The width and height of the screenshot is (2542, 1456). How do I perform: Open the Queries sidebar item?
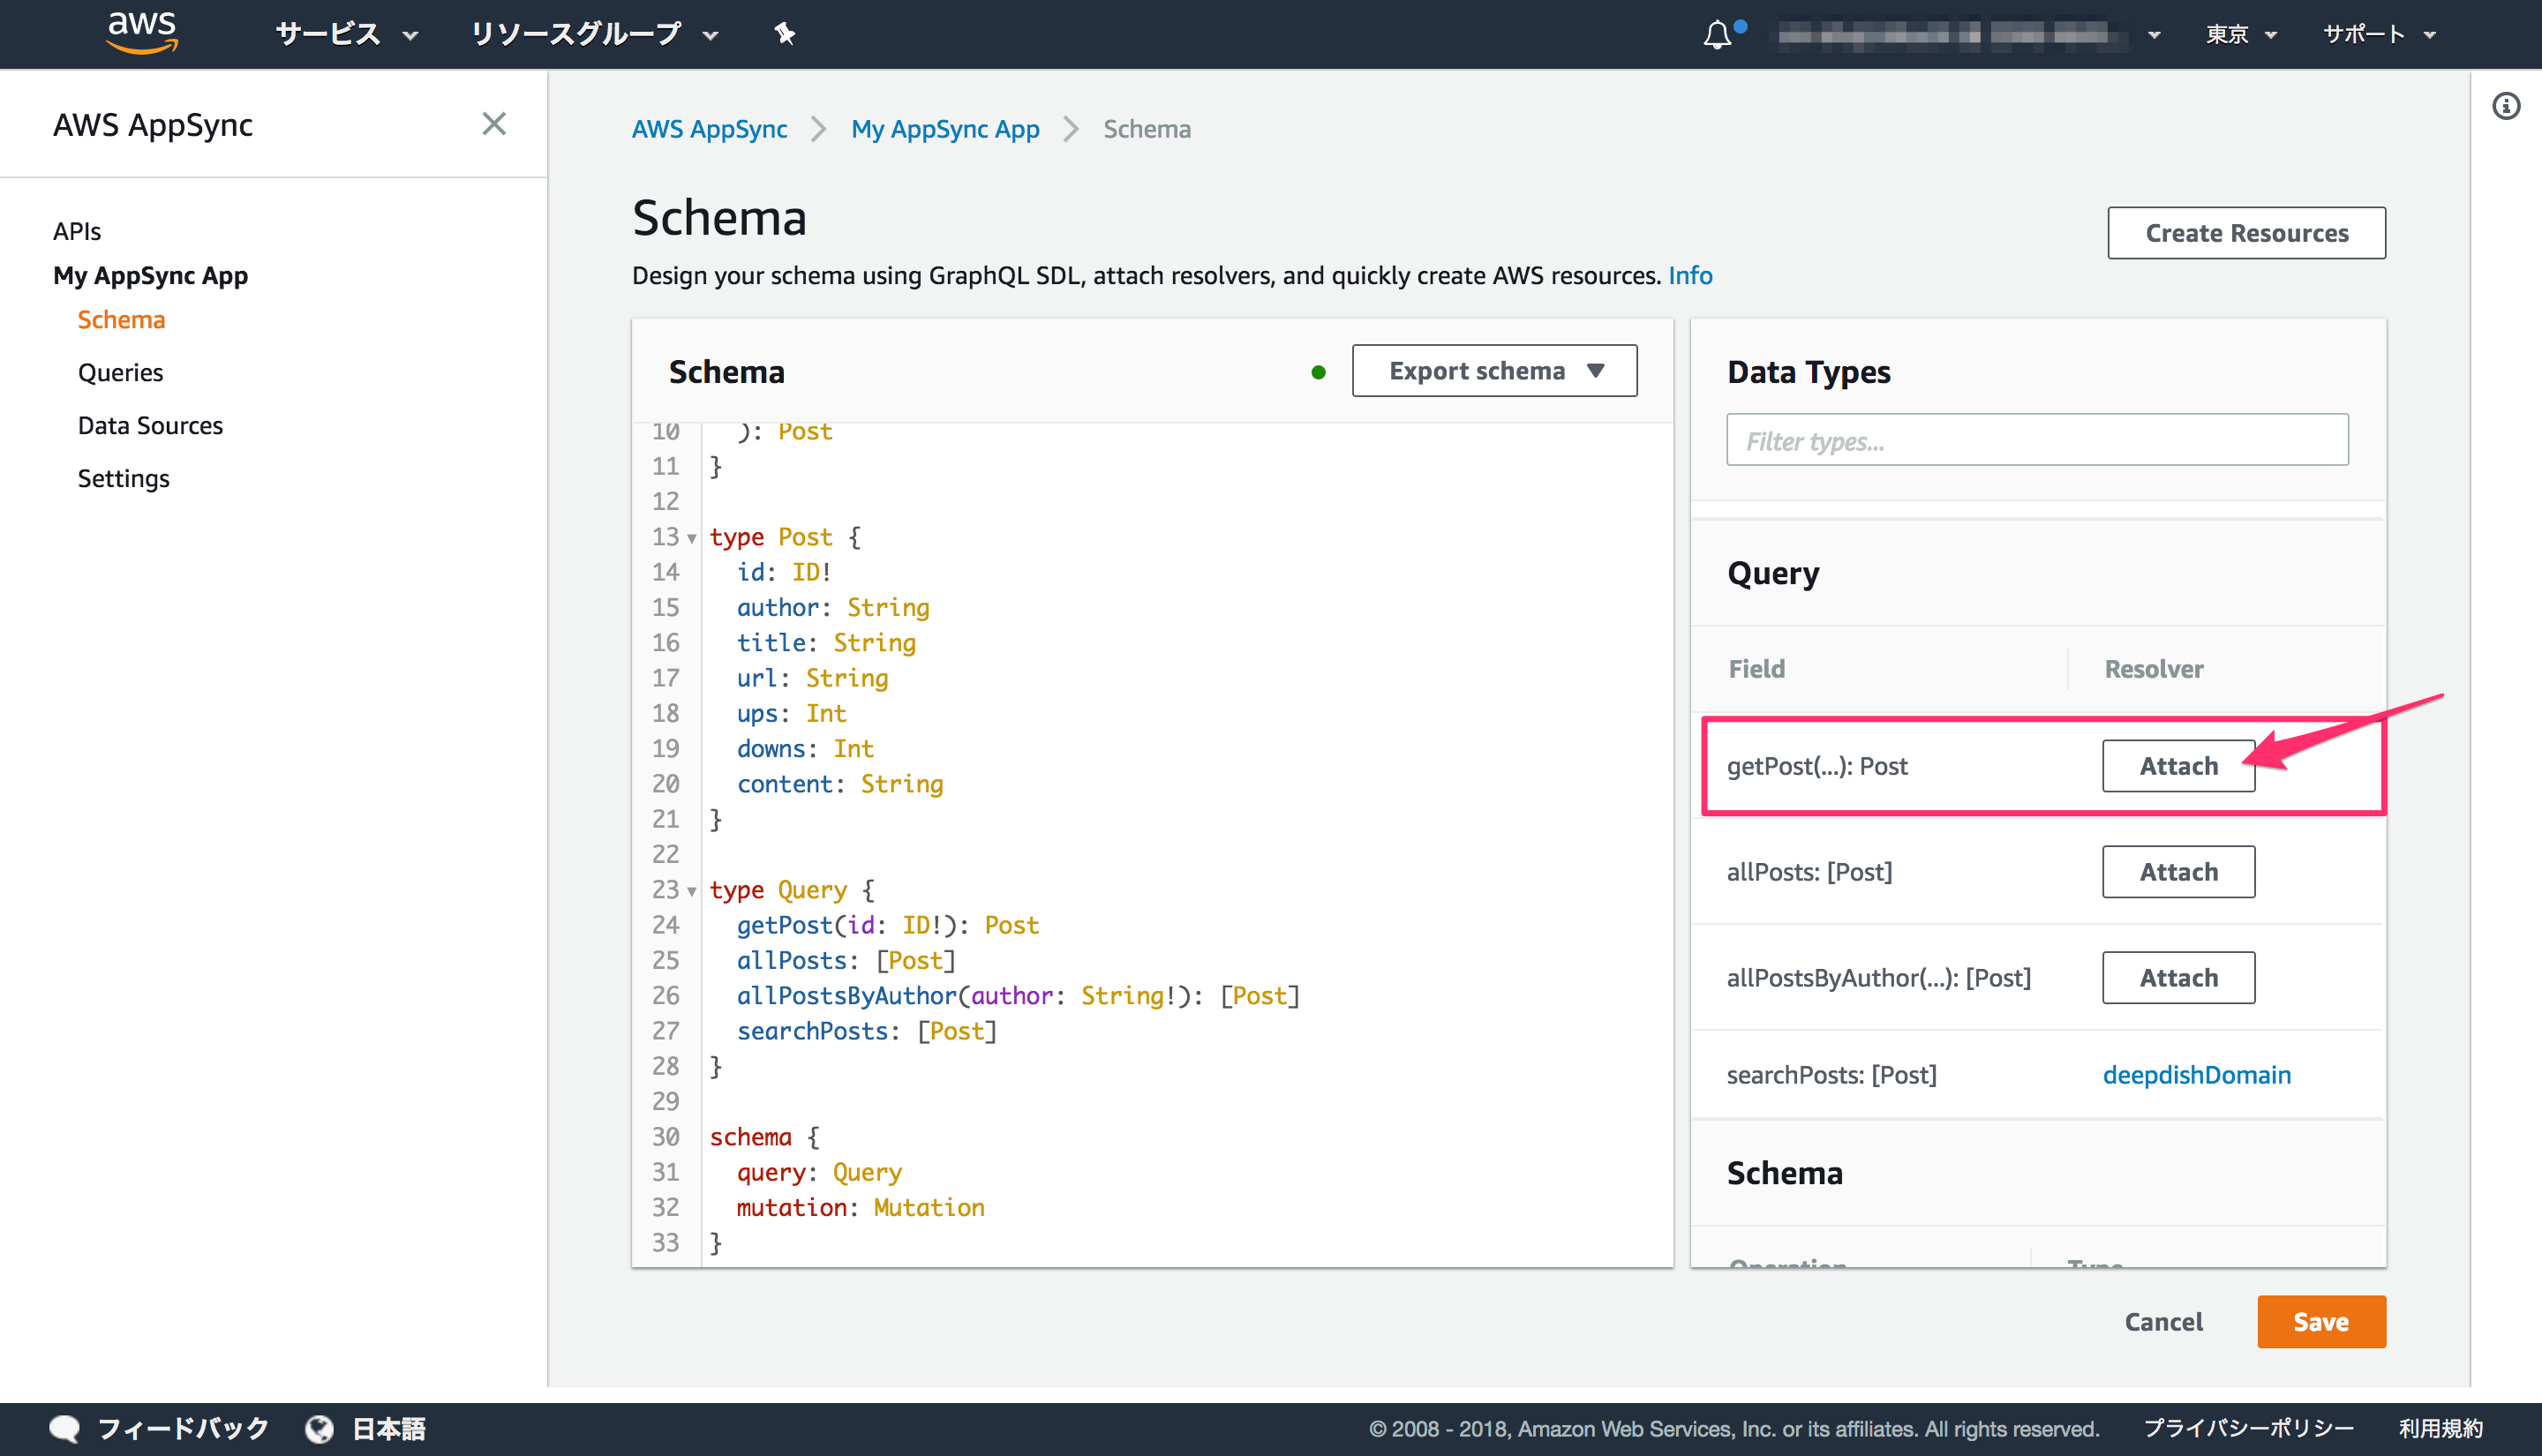(120, 373)
